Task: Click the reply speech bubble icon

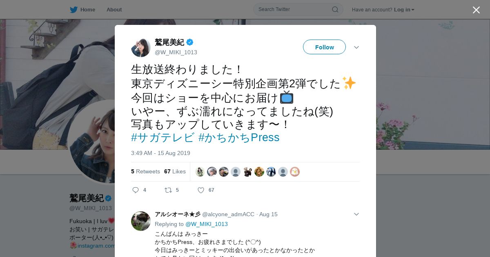Action: 136,190
